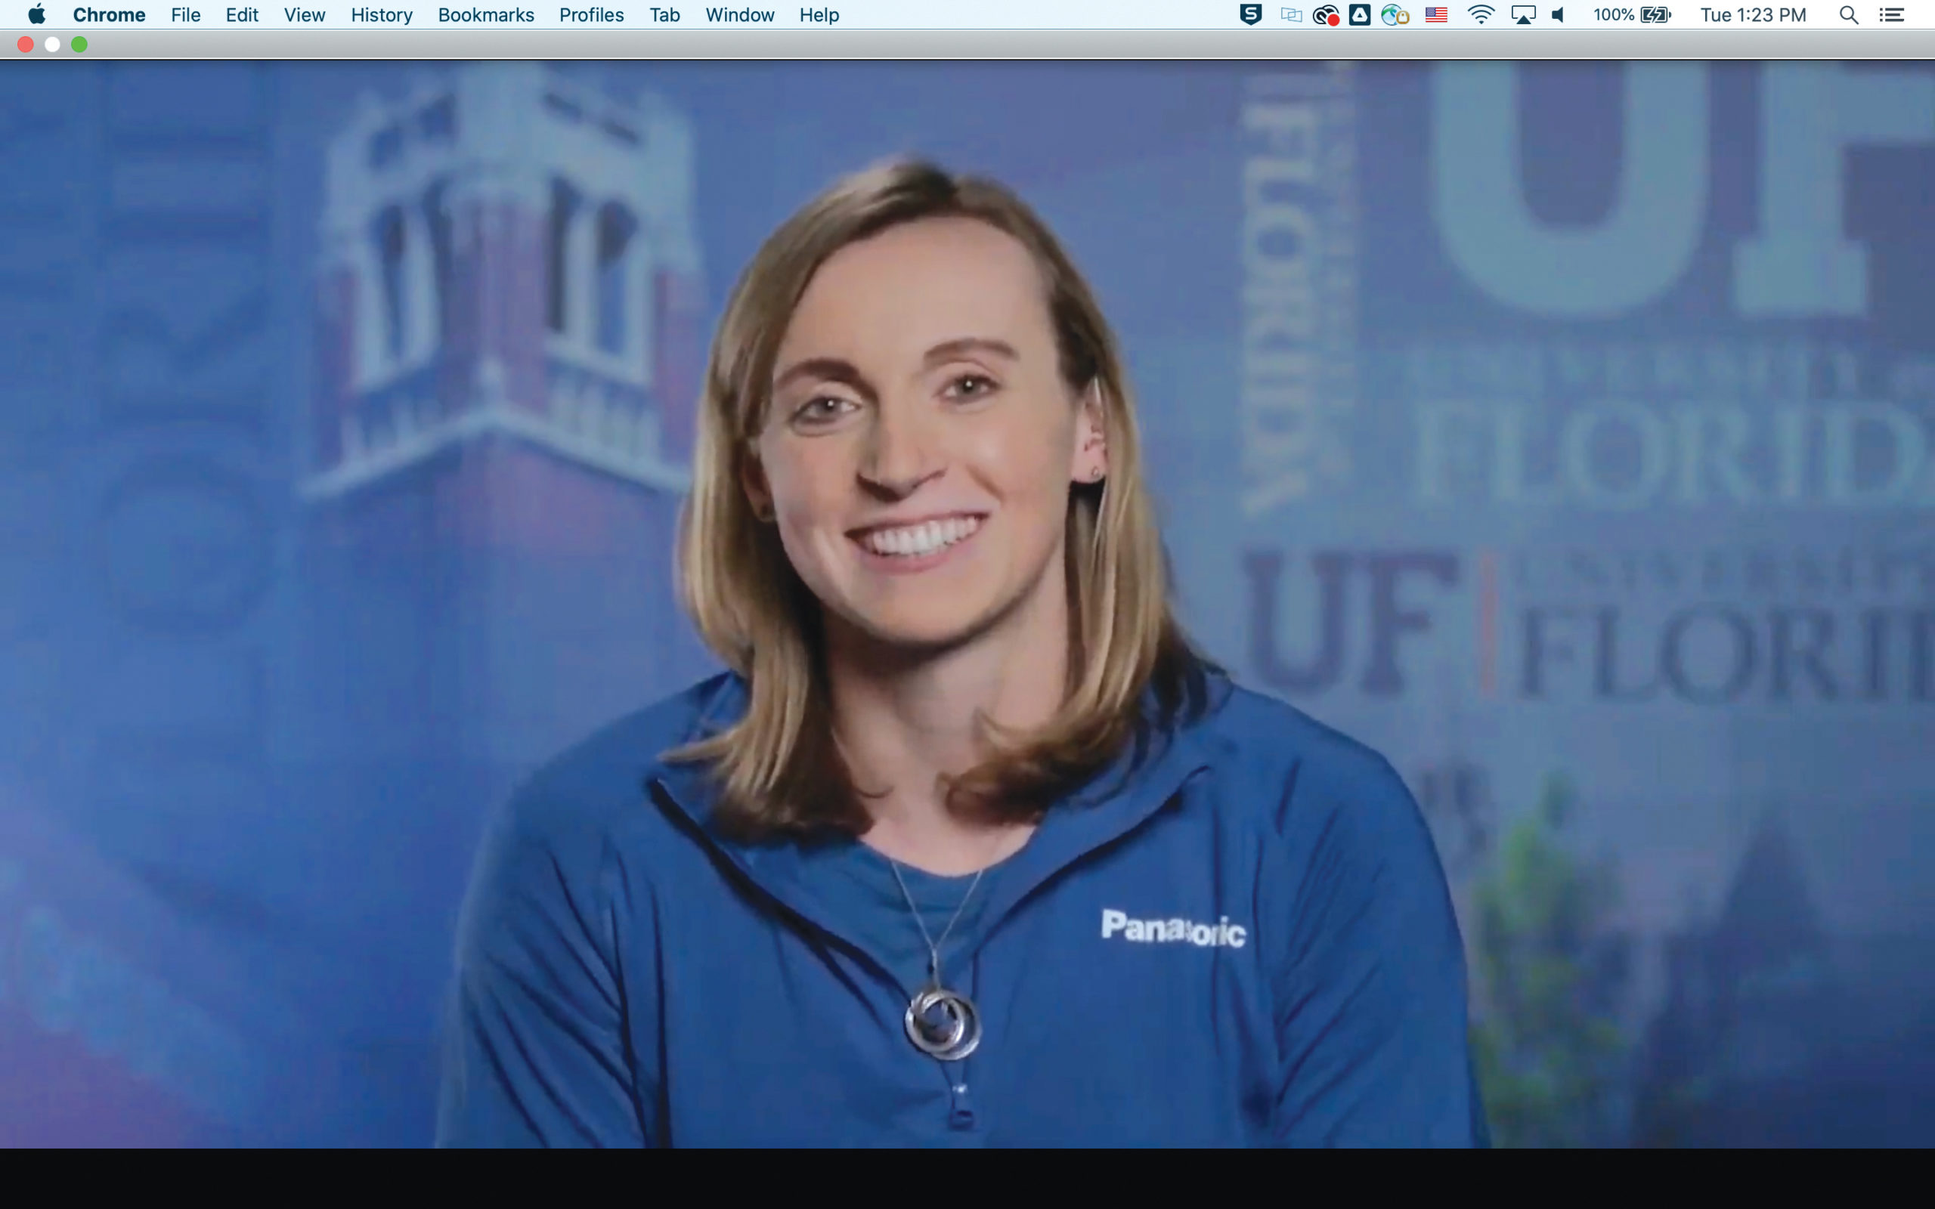Open the Profiles menu

pos(591,14)
